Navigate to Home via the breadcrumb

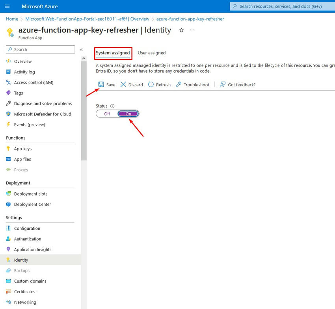(12, 19)
